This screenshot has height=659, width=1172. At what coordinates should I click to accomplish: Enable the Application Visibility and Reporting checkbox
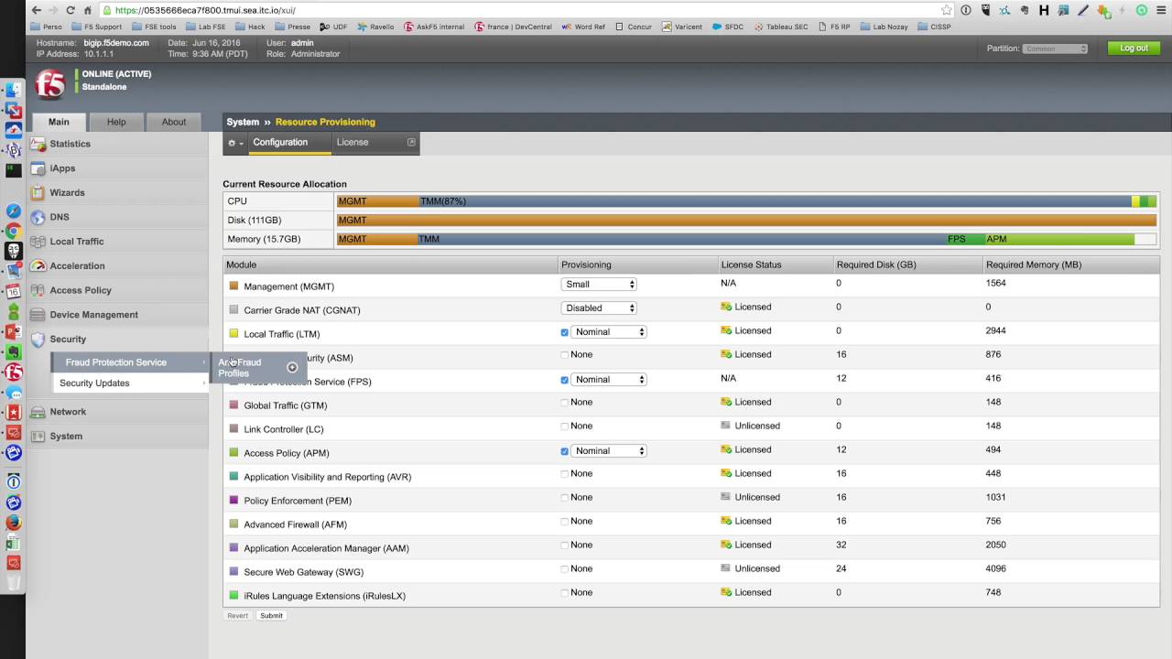(564, 474)
